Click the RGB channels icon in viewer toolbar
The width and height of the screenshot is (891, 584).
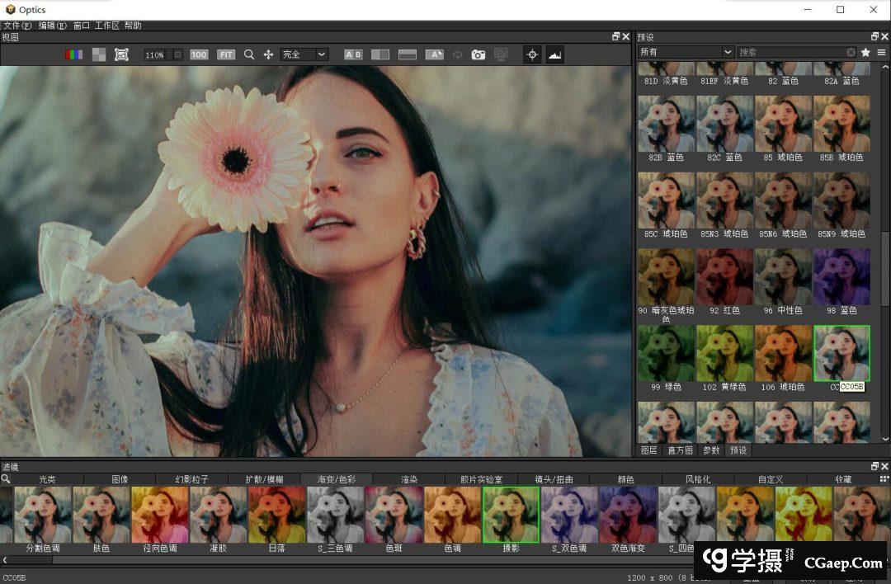(x=74, y=54)
